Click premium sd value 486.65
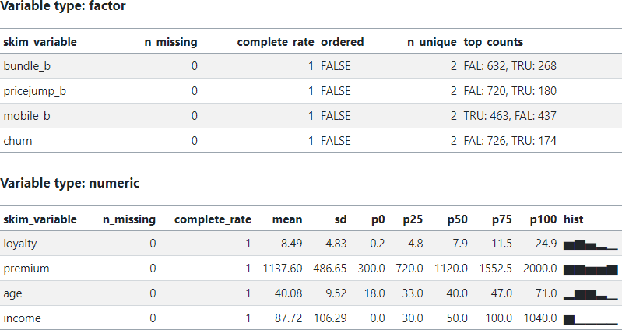622x330 pixels. coord(330,269)
